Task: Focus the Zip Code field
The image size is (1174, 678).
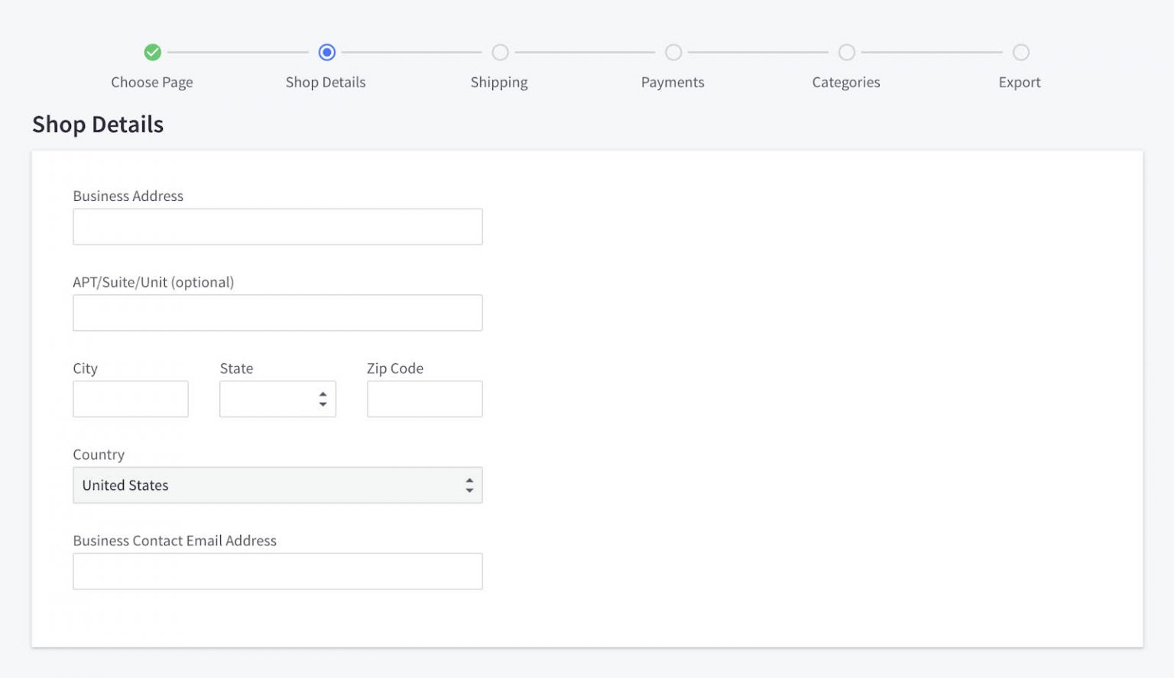Action: click(424, 399)
